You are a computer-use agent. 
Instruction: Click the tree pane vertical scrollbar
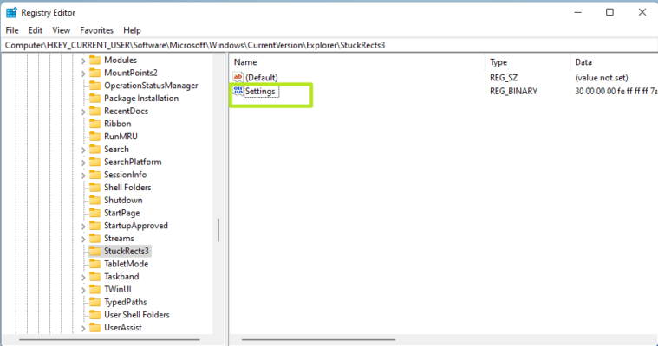coord(218,230)
